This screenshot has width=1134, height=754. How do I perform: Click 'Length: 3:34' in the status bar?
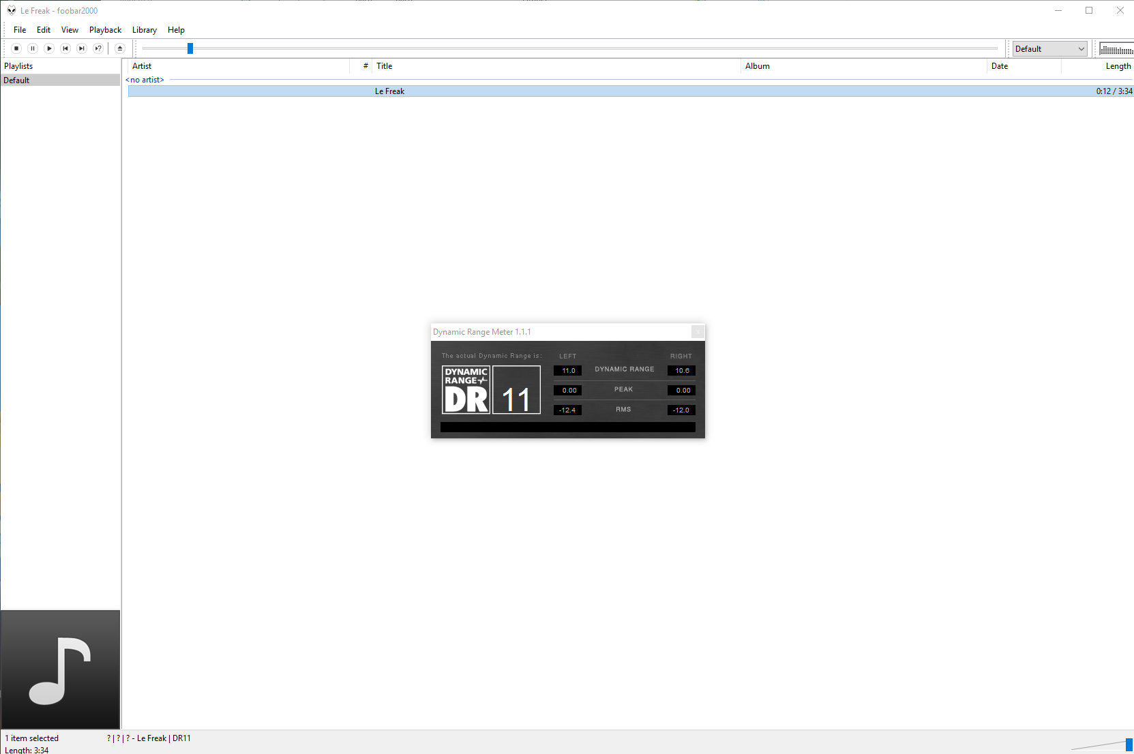tap(27, 750)
